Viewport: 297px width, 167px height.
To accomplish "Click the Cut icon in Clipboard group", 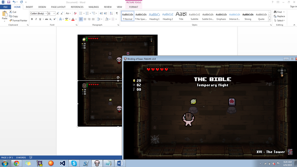I will (x=13, y=12).
